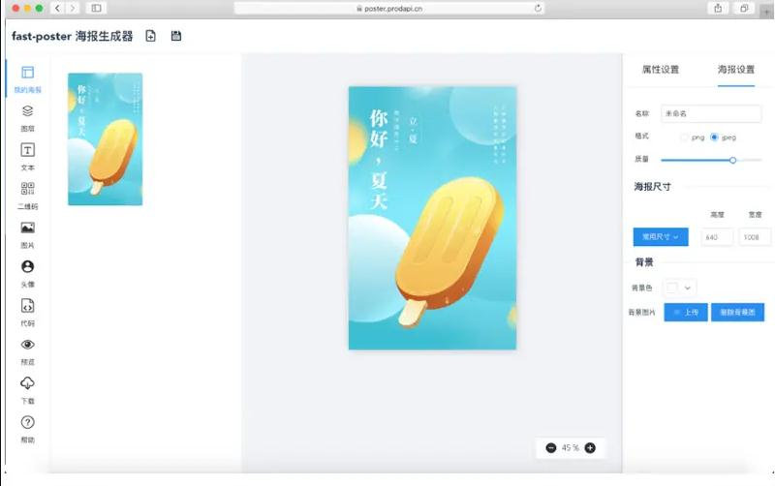Add a 头像 avatar element
The height and width of the screenshot is (486, 775).
(x=28, y=273)
